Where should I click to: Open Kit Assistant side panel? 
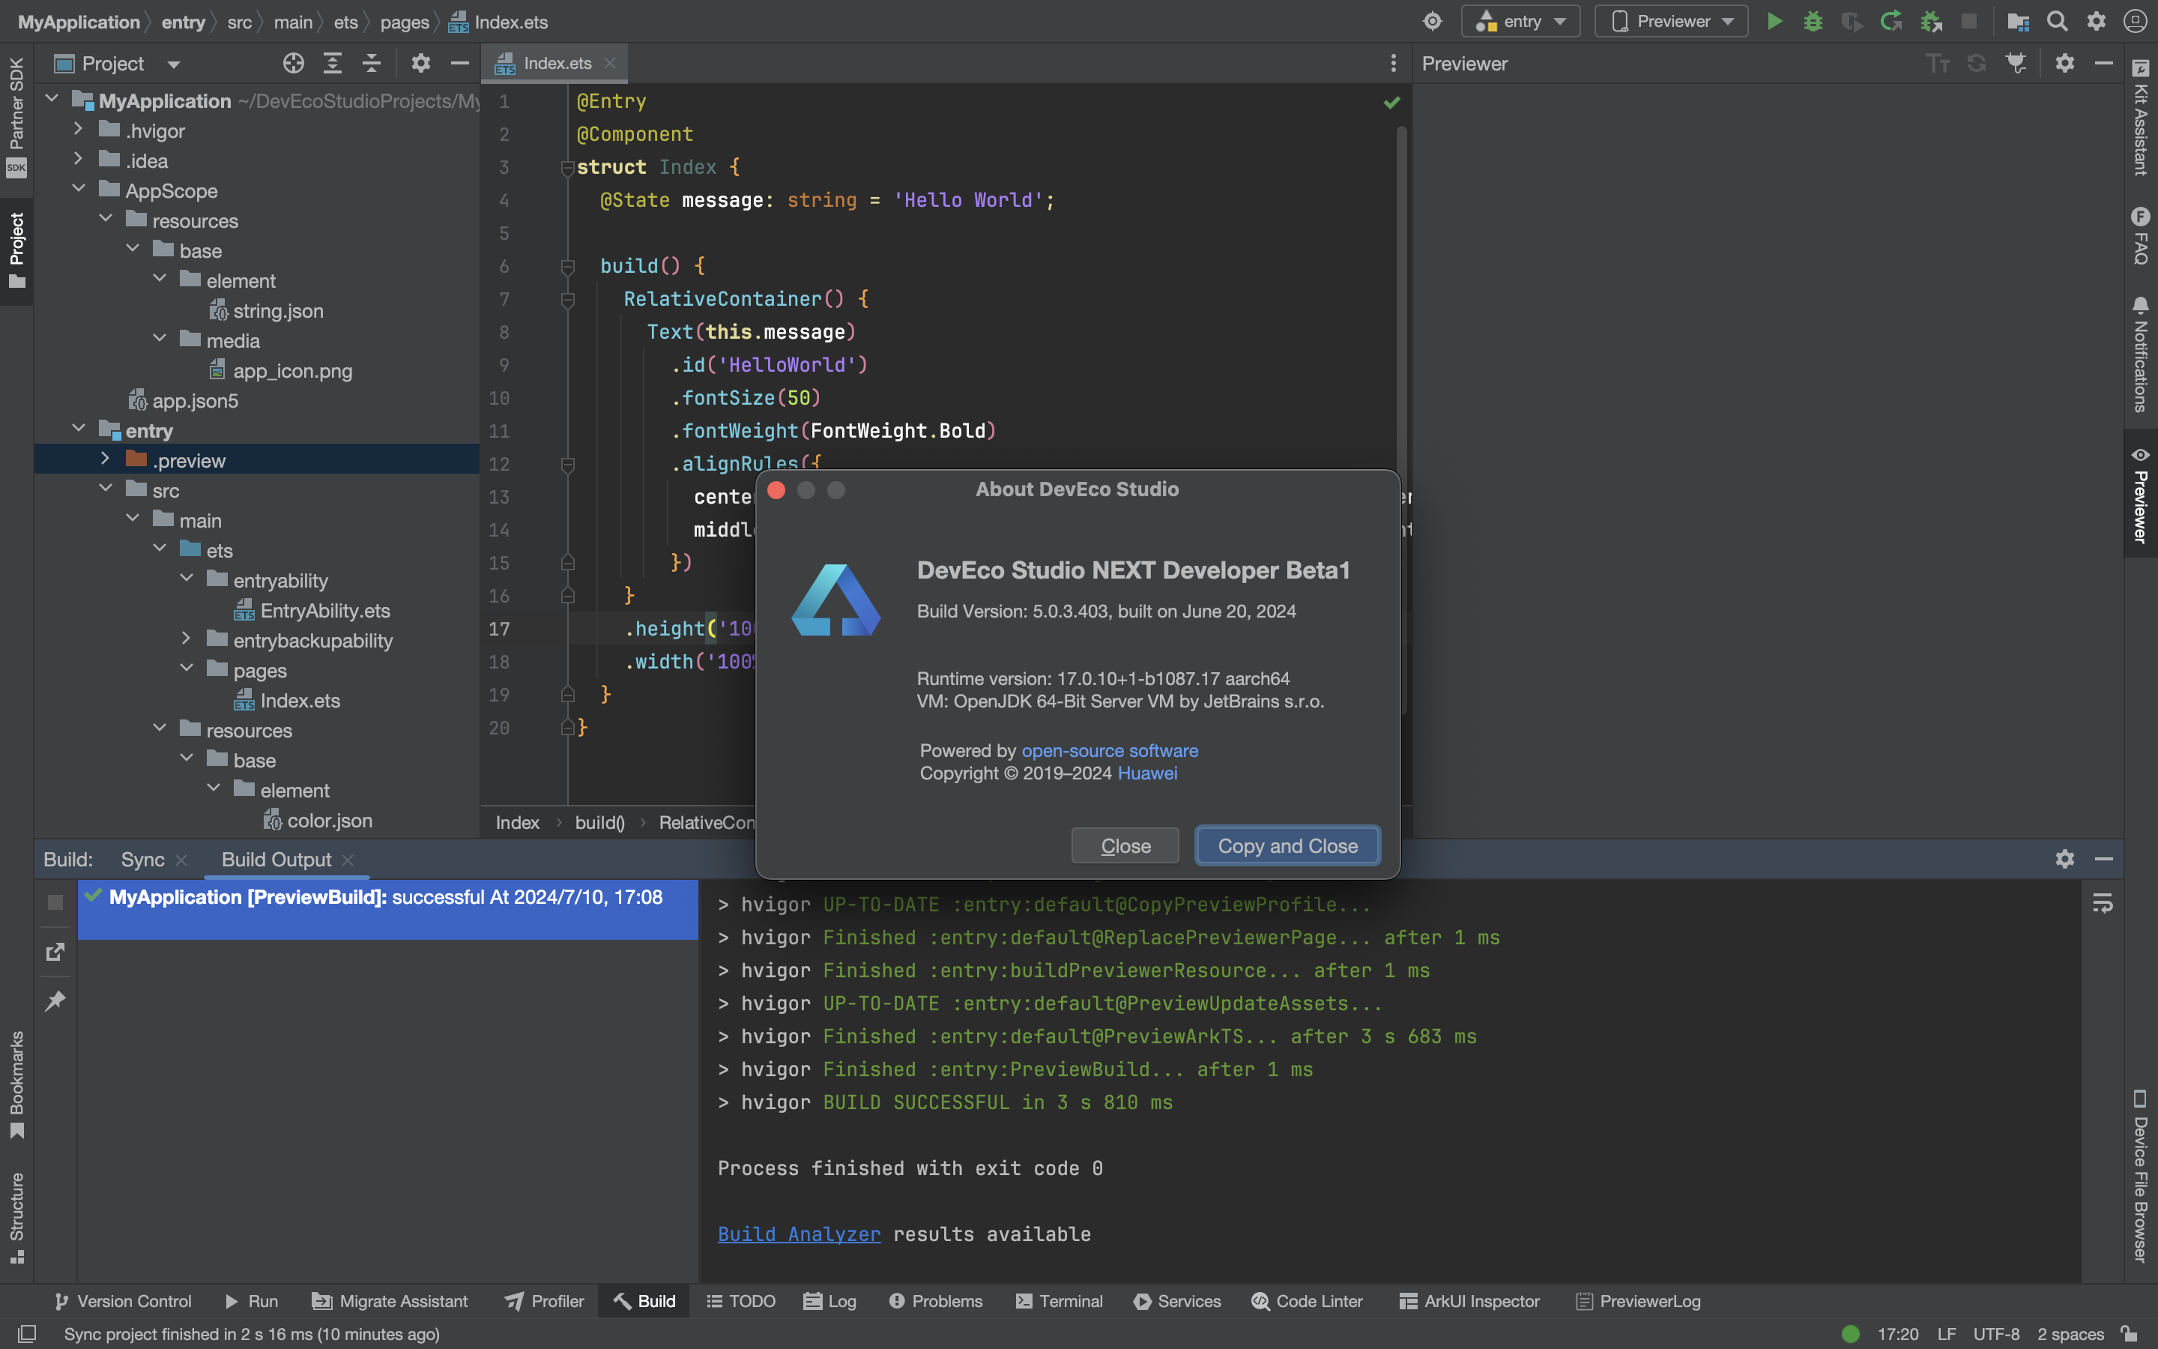pos(2140,117)
